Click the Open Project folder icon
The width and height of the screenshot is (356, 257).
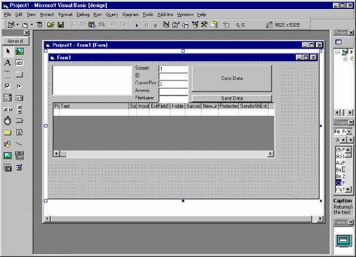(50, 24)
